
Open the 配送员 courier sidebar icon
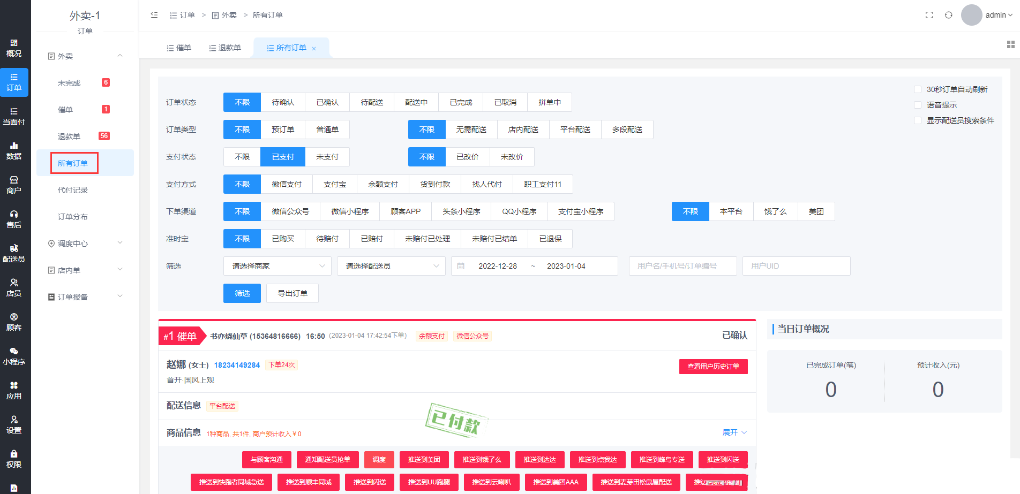tap(14, 254)
